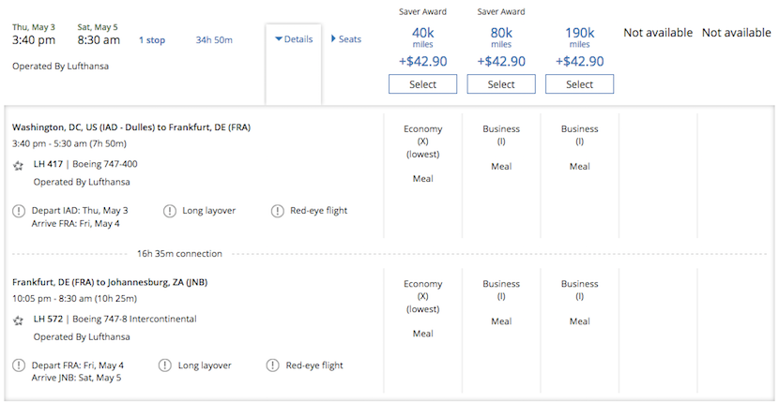Click warning icon for Depart IAD notice
779x402 pixels.
point(19,211)
